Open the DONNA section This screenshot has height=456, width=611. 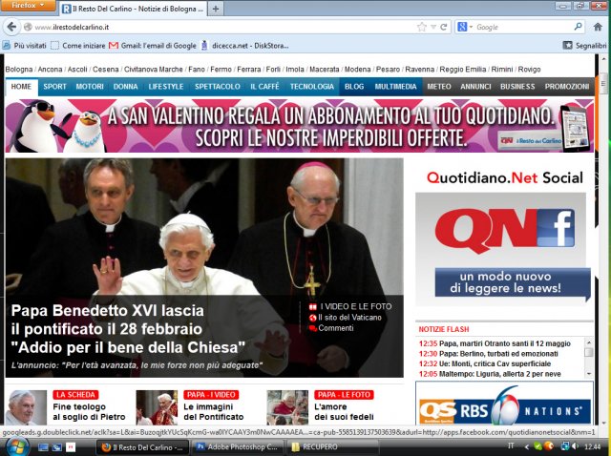[125, 87]
